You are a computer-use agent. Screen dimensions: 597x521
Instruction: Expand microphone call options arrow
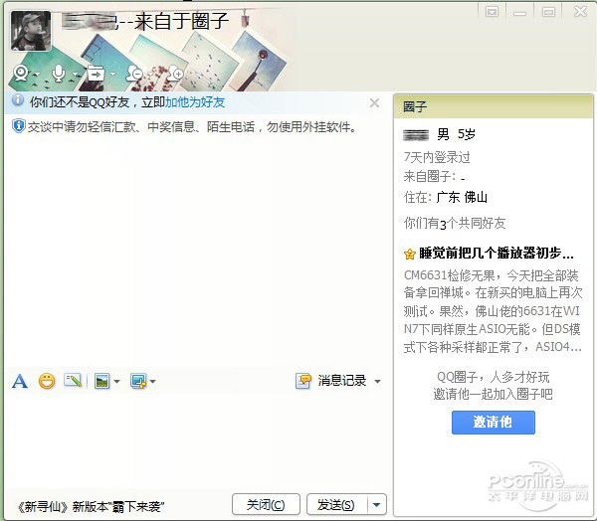pyautogui.click(x=75, y=74)
